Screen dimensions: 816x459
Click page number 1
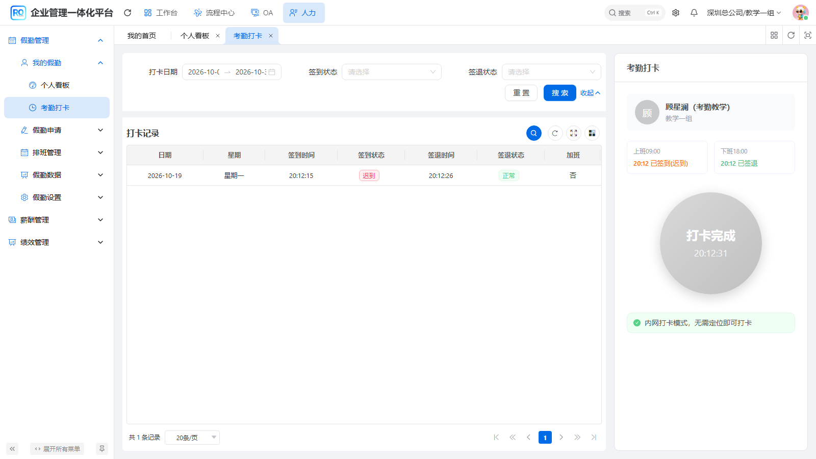(545, 437)
